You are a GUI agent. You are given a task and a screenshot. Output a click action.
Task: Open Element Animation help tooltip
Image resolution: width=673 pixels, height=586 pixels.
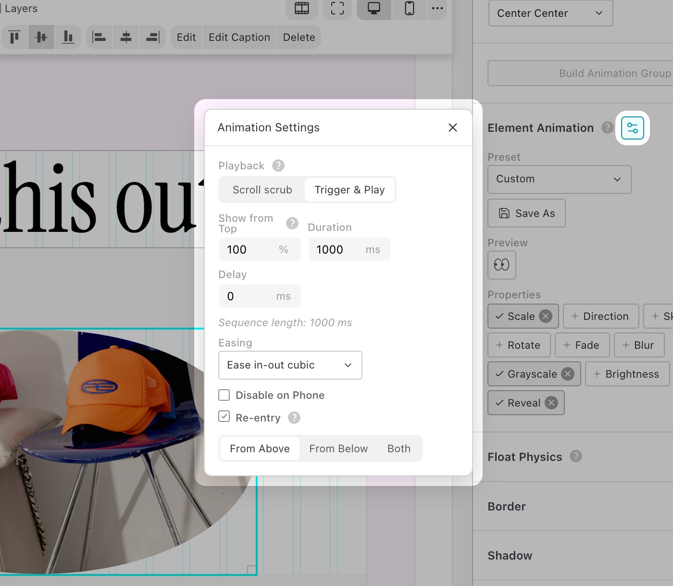point(608,127)
